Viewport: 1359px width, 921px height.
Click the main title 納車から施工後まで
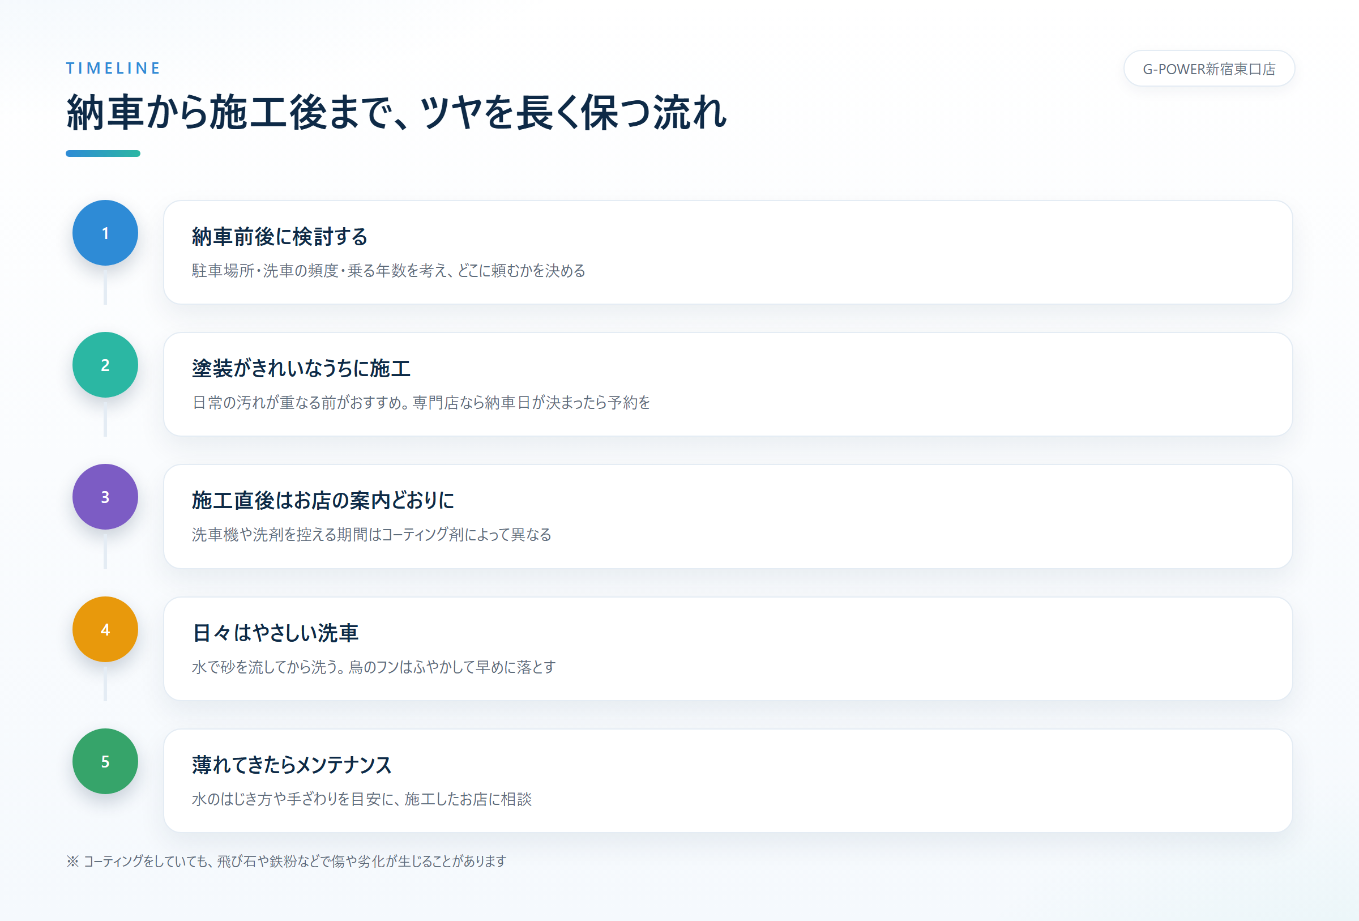click(396, 112)
